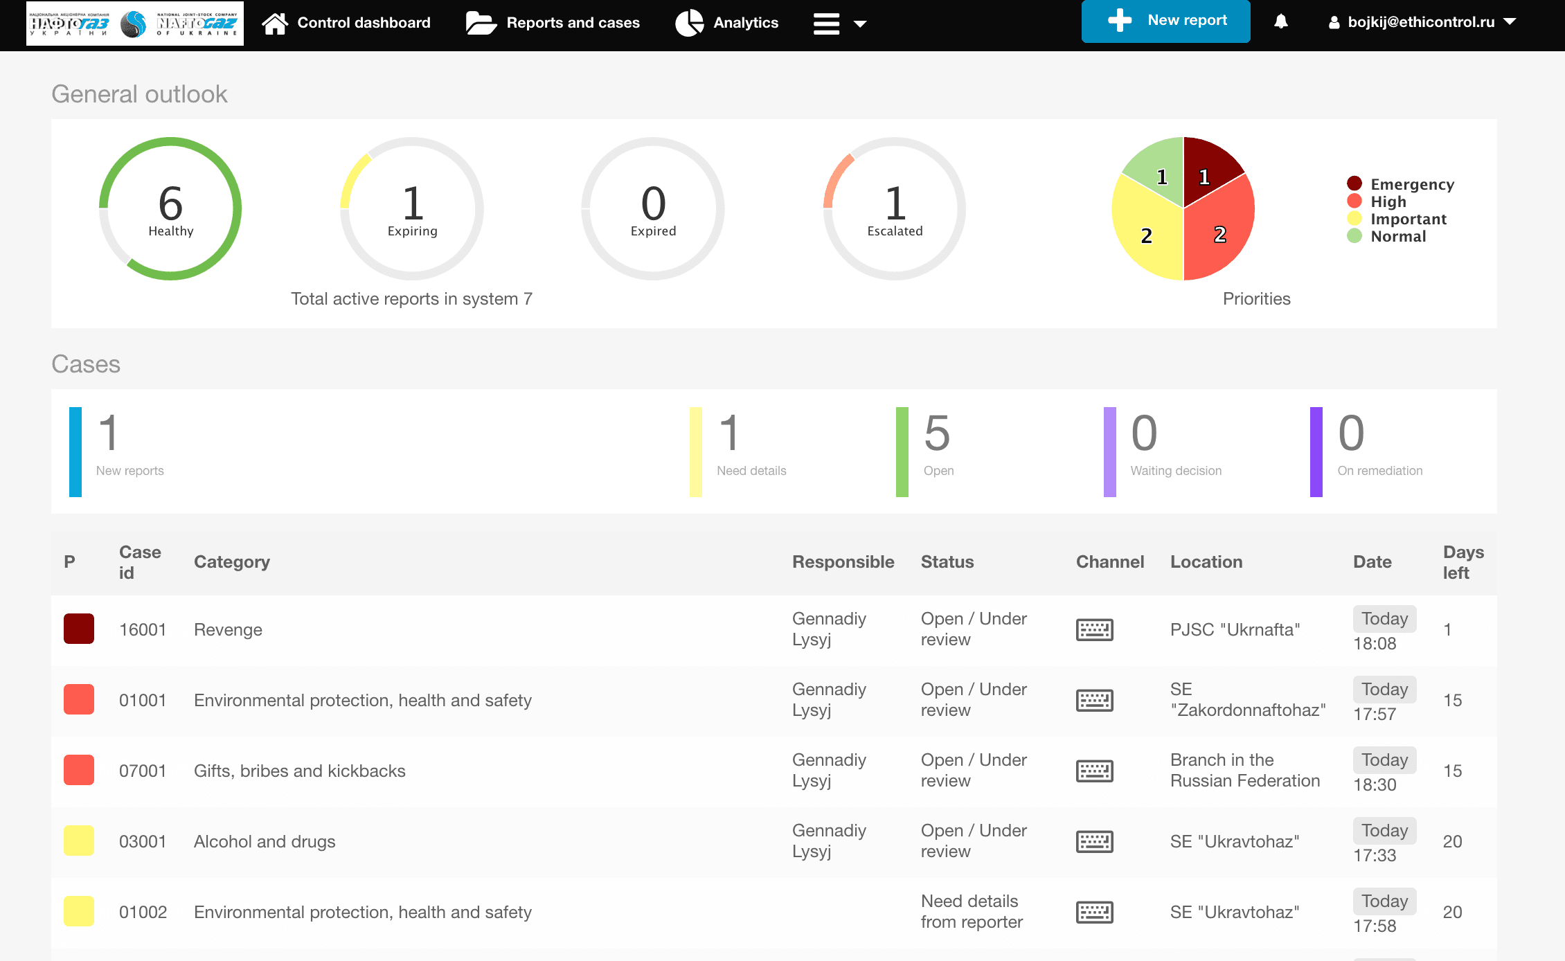This screenshot has height=961, width=1565.
Task: Click keyboard channel icon for case 07001
Action: point(1094,771)
